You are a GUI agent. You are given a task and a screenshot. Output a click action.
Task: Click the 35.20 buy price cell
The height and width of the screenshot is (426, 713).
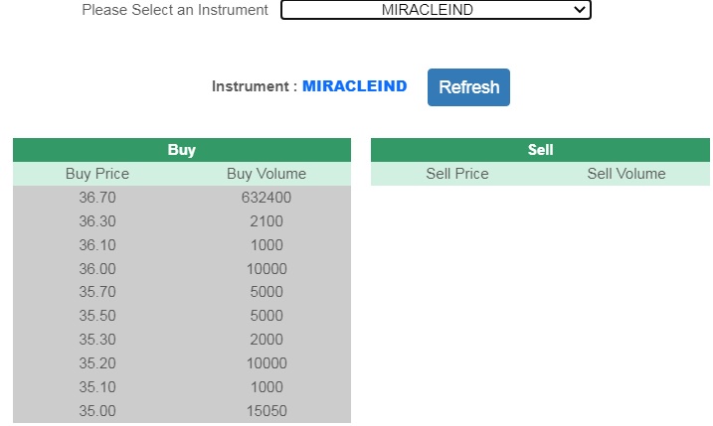97,363
